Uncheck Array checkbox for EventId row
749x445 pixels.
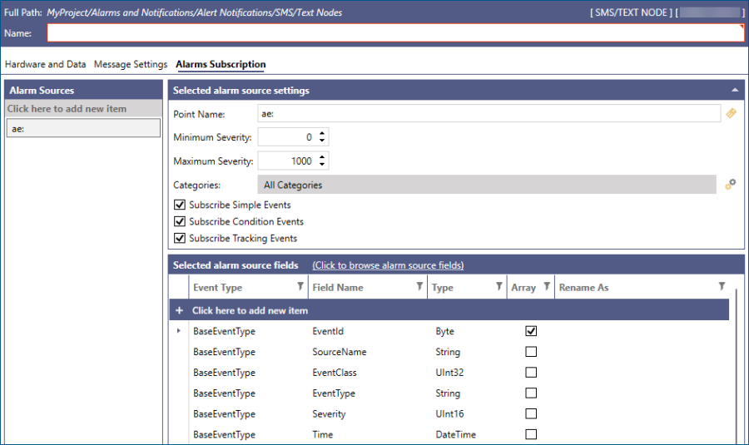(531, 331)
